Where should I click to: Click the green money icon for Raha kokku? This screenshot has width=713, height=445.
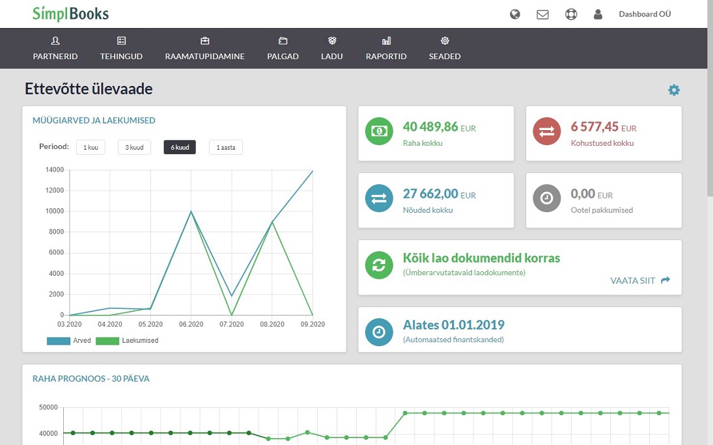click(x=379, y=131)
